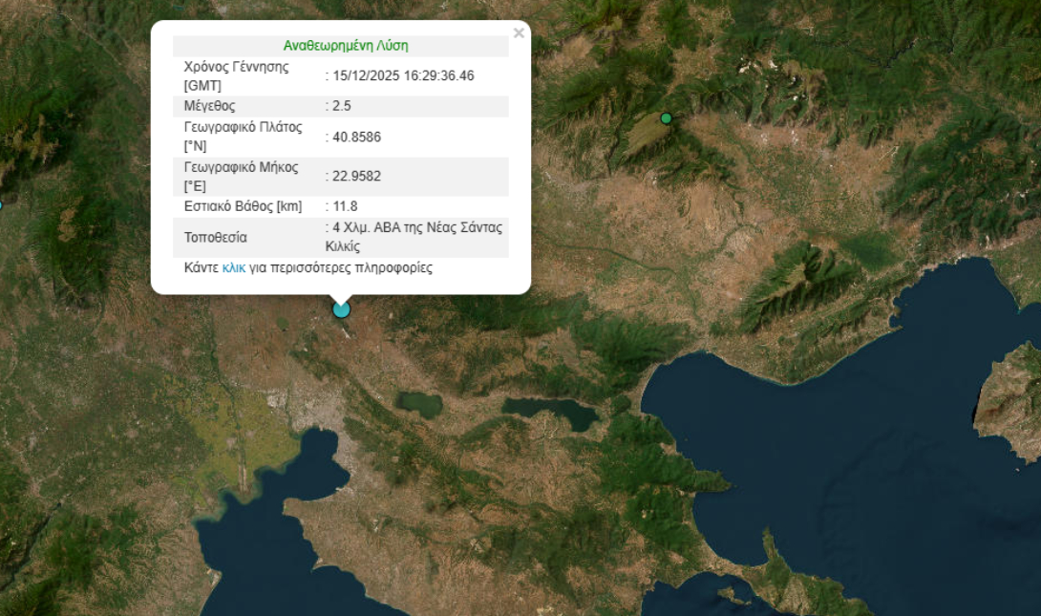This screenshot has width=1041, height=616.
Task: Click the large cyan earthquake marker below the popup
Action: (x=341, y=309)
